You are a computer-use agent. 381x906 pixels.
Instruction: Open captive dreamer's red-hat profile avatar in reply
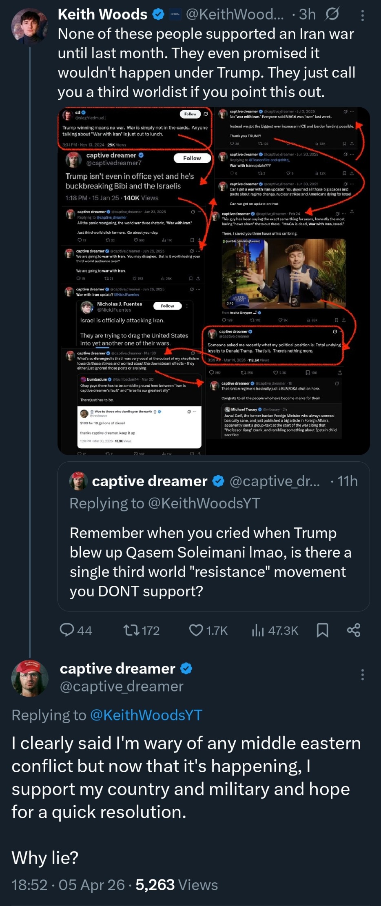tap(29, 678)
